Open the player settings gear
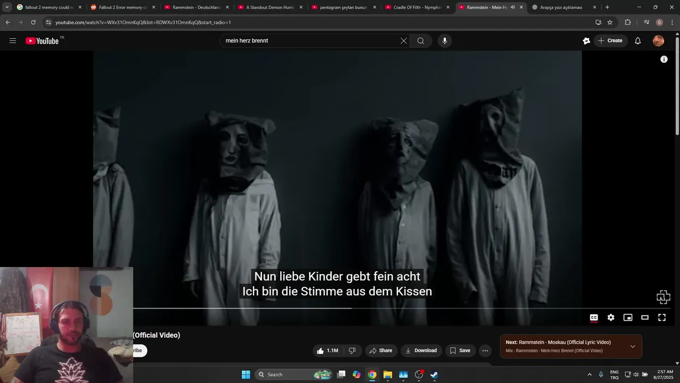This screenshot has width=680, height=383. [x=611, y=318]
